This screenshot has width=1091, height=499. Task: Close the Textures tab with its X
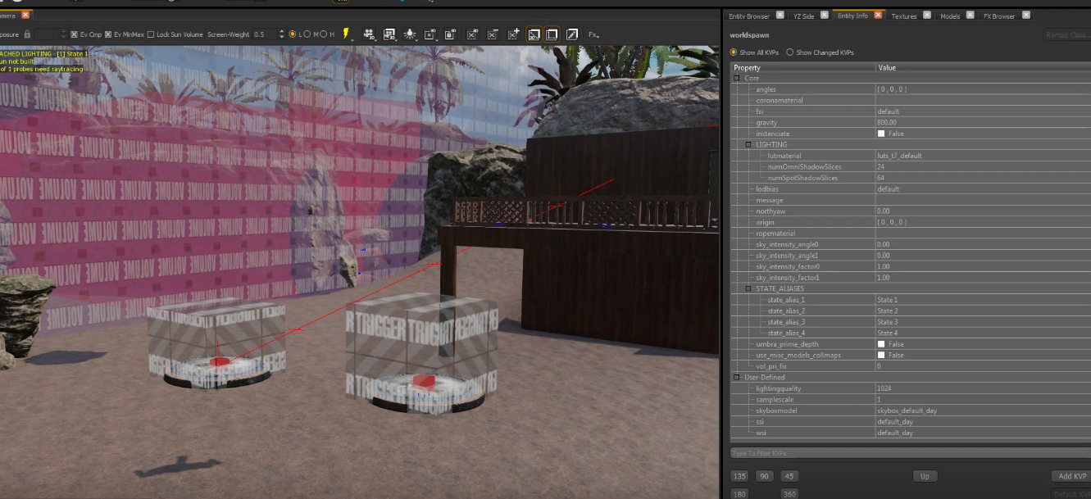[927, 16]
